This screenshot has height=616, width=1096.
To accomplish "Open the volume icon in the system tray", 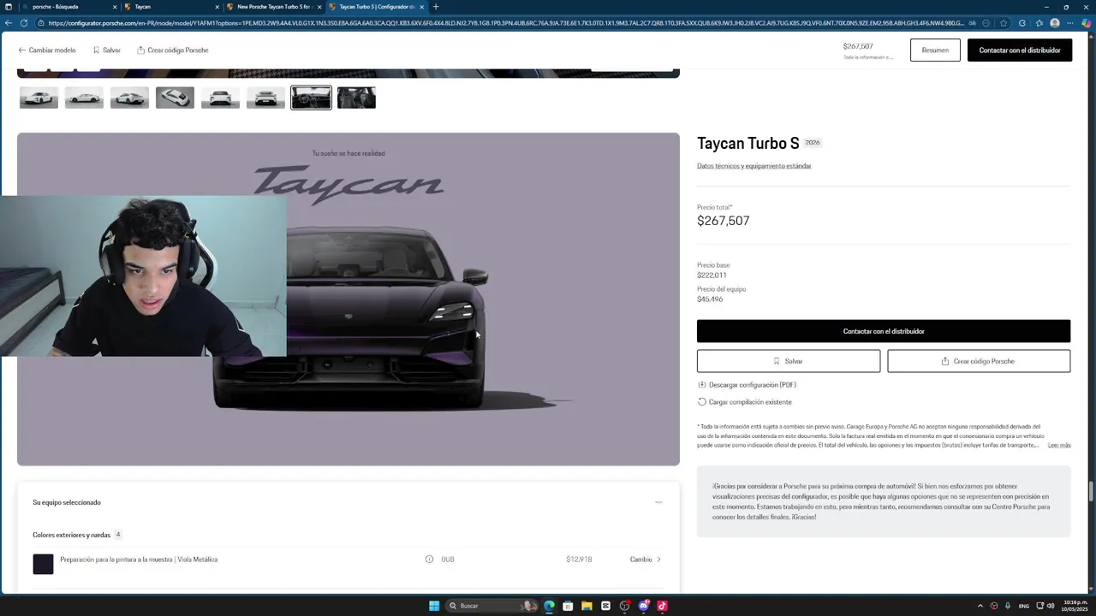I will point(1051,606).
